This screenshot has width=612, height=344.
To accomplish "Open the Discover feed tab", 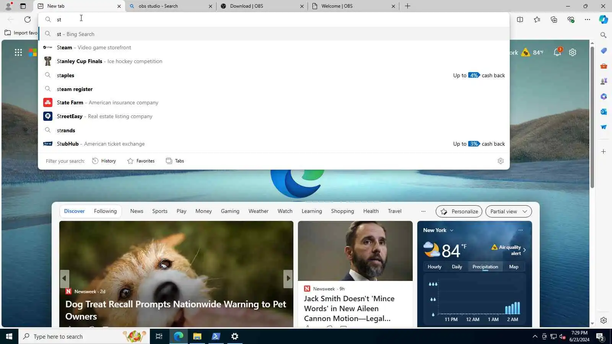I will point(74,211).
